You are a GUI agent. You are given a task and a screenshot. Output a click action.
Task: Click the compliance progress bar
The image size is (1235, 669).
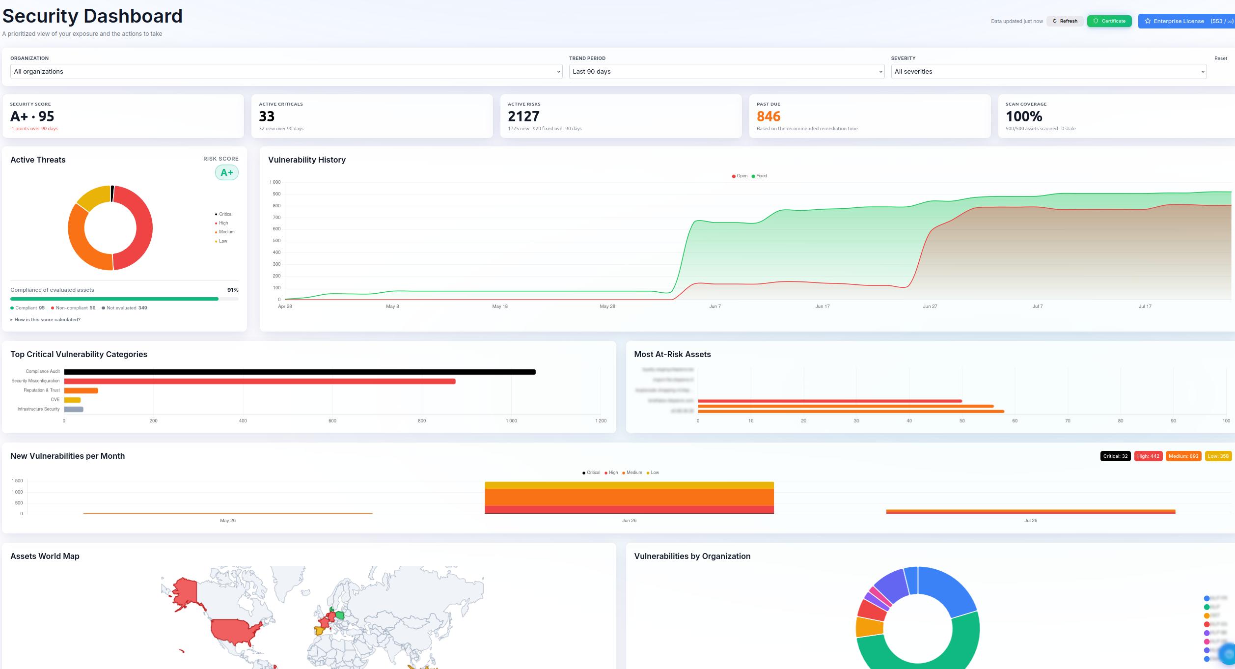pos(124,299)
